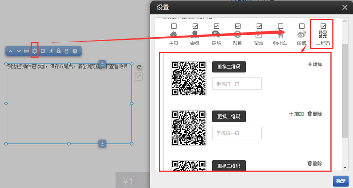Click 更换二维码 for the second QR code
The image size is (353, 188).
228,116
